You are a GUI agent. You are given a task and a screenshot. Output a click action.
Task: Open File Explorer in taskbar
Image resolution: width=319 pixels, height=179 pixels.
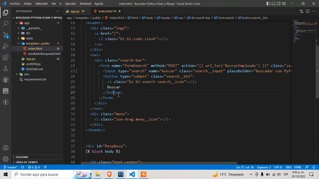point(98,175)
